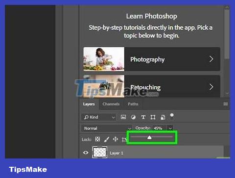The width and height of the screenshot is (235, 178).
Task: Open the Photography tutorial topic
Action: (152, 59)
